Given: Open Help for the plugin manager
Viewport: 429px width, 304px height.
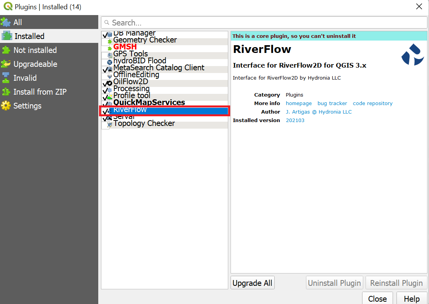Looking at the screenshot, I should 412,299.
